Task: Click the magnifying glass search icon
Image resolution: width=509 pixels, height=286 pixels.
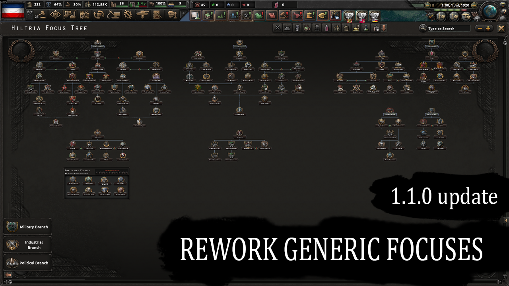Action: (x=423, y=28)
